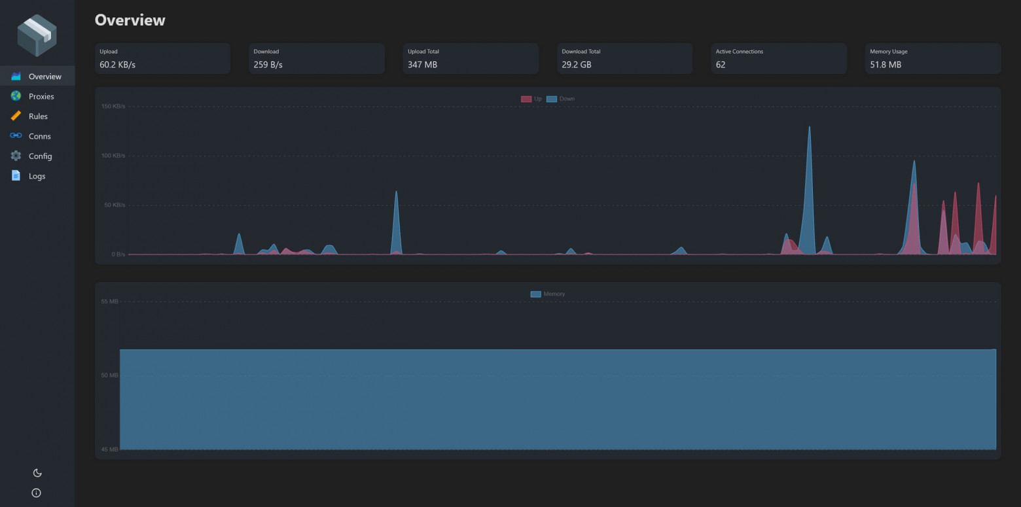Click the chain-link icon beside Conns
The image size is (1021, 507).
15,135
